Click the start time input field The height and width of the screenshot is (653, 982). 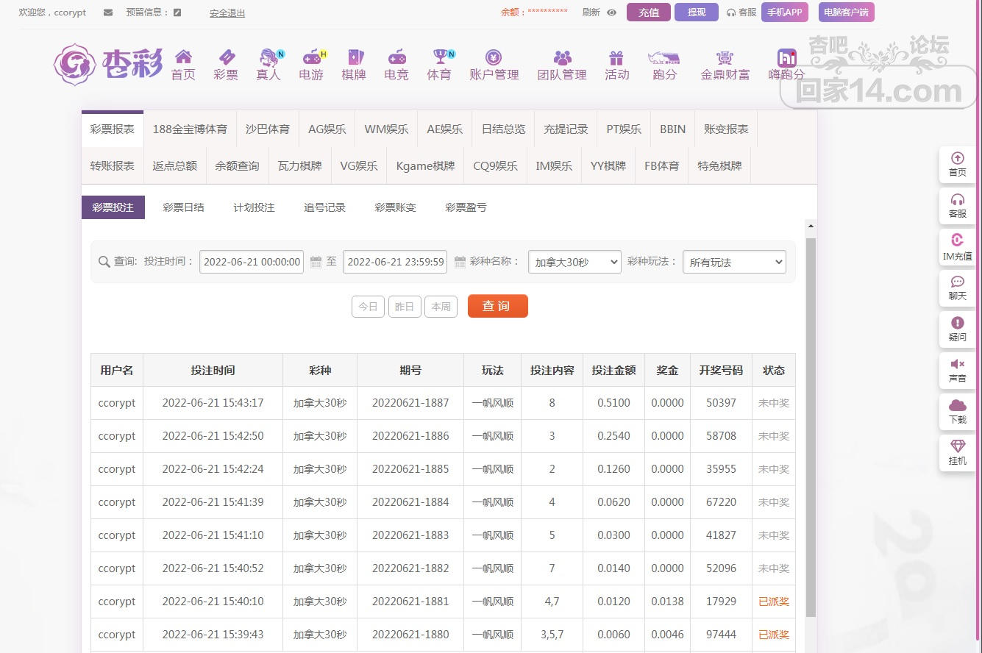(x=252, y=262)
